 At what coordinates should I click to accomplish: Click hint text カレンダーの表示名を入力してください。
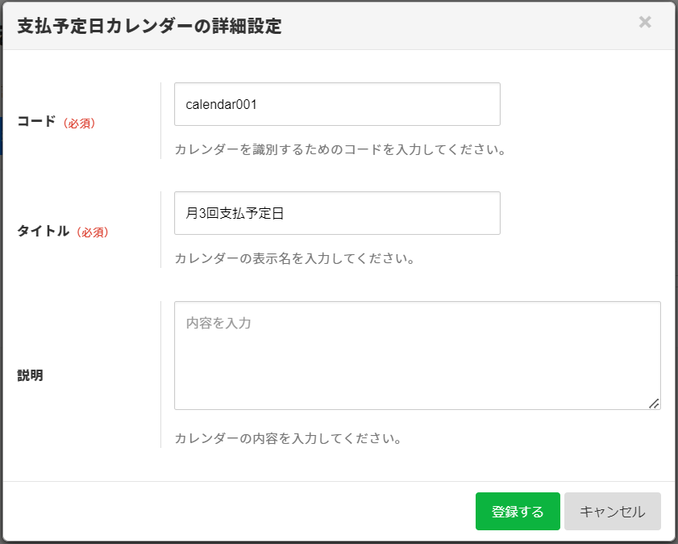(x=295, y=259)
